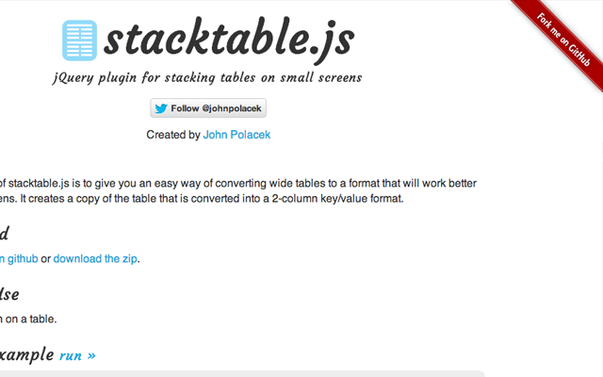Click the heading above the github link

click(5, 233)
